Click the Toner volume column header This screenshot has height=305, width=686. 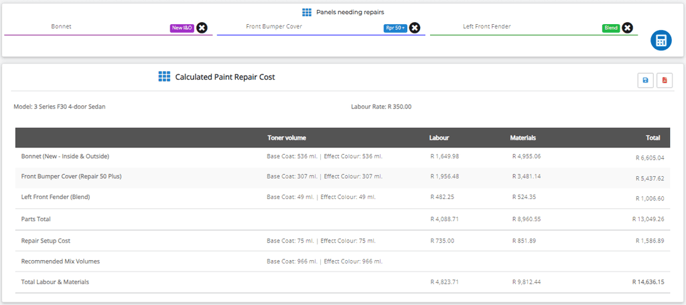tap(286, 138)
